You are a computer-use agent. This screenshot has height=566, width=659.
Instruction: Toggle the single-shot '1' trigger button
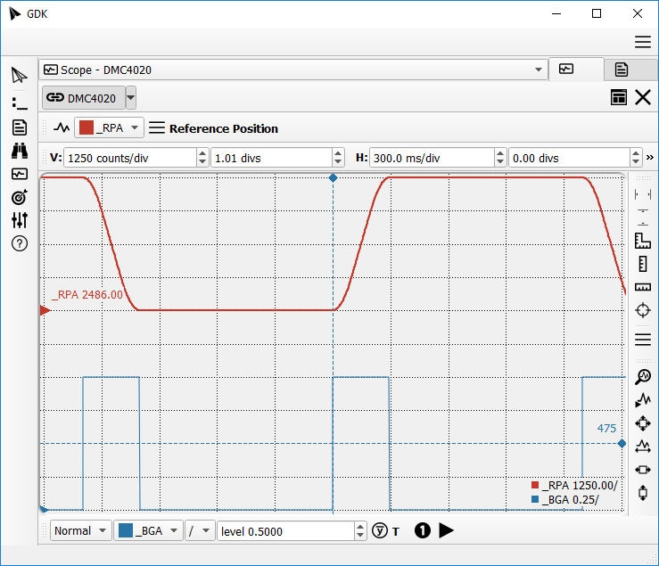click(423, 530)
